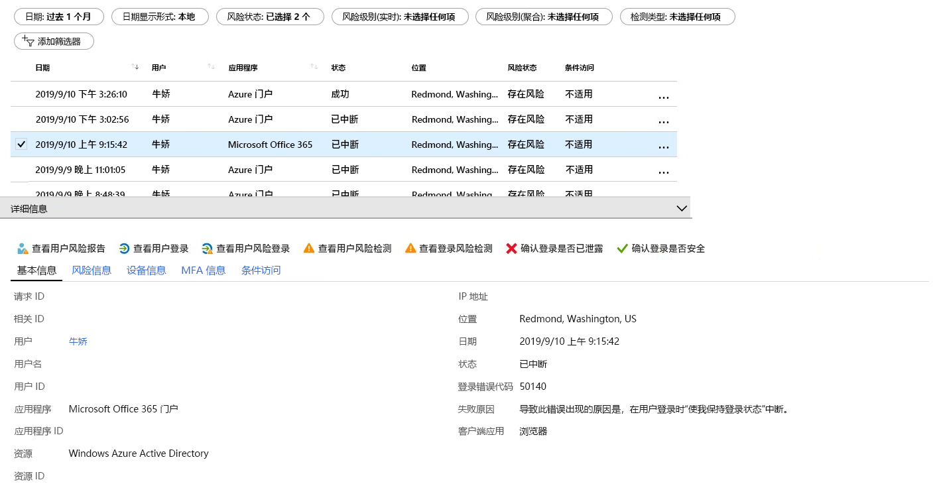Open more options for 下午 3:26:10 row
The width and height of the screenshot is (933, 486).
pos(664,97)
